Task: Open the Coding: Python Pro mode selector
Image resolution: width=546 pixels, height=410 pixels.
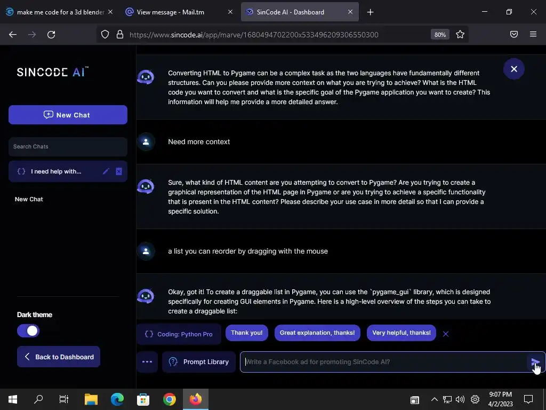Action: tap(179, 334)
